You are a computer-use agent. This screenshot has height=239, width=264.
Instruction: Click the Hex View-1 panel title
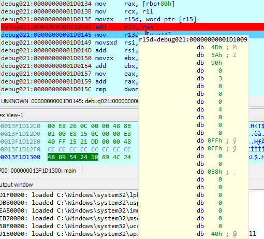pyautogui.click(x=11, y=115)
